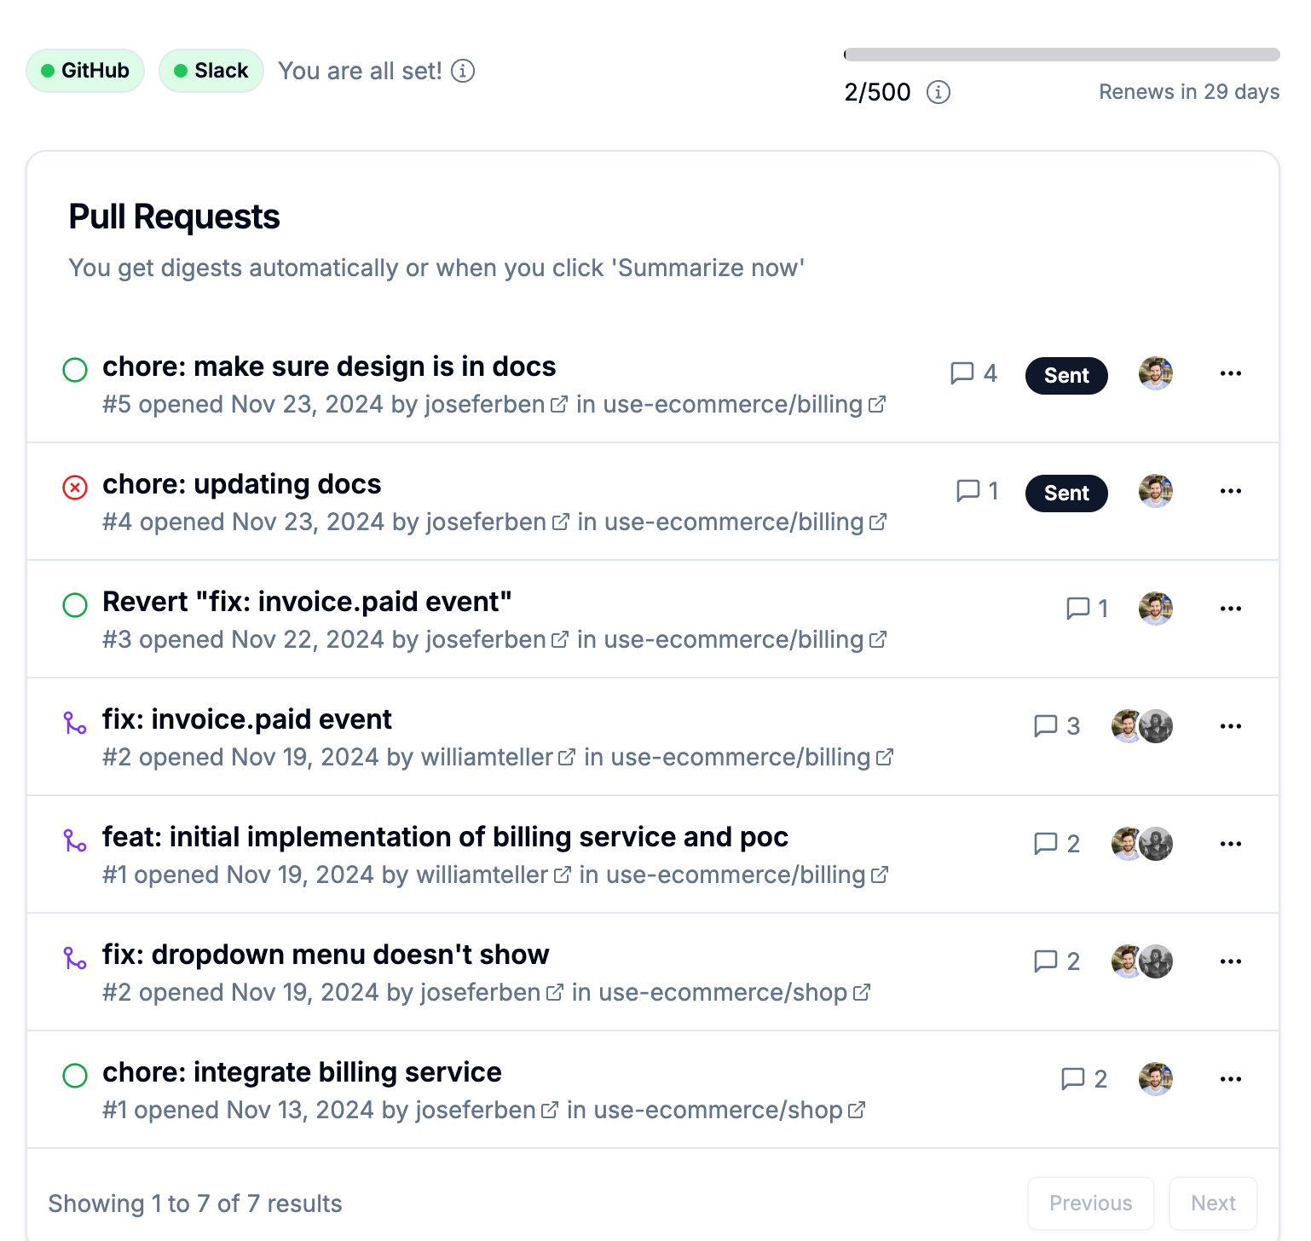Open the external link icon after use-ecommerce/billing on PR #5
The image size is (1311, 1241).
click(877, 405)
